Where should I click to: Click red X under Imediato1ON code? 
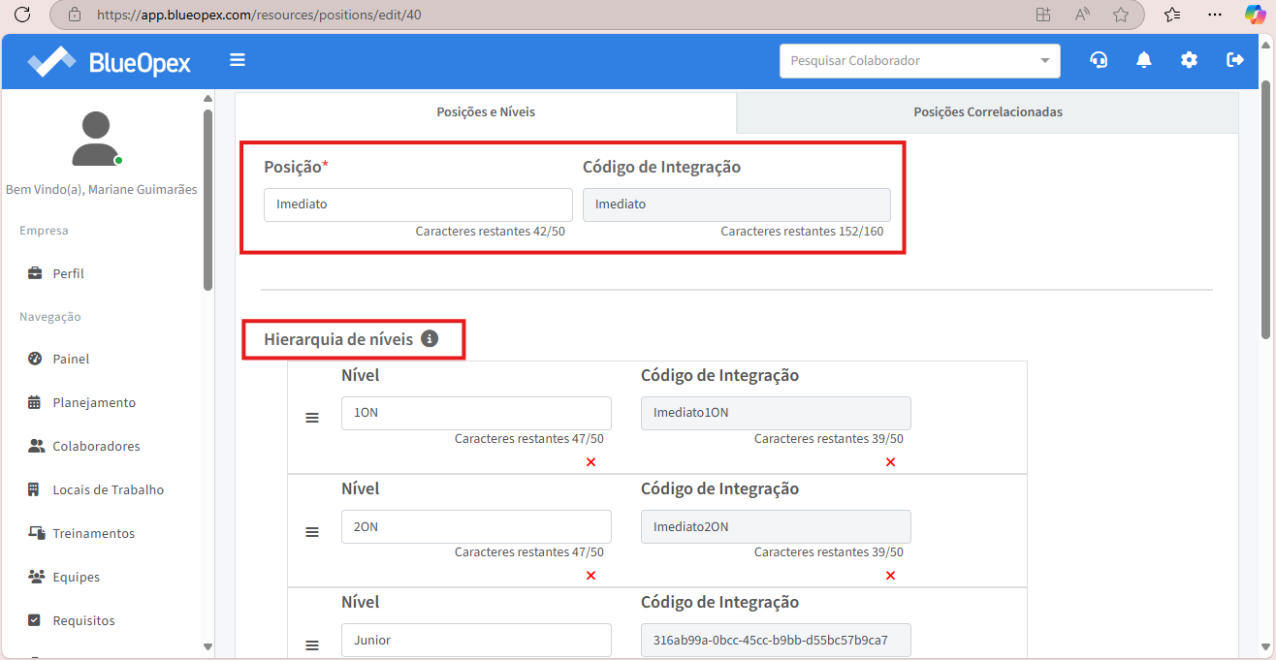(890, 462)
